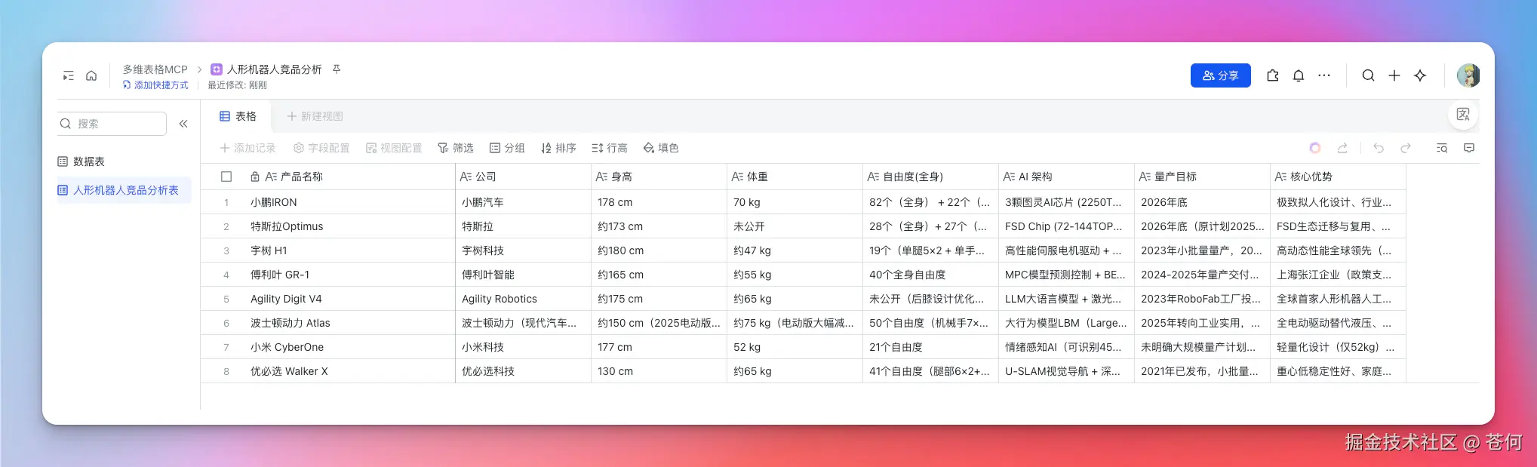This screenshot has width=1537, height=467.
Task: Select 人形机器人竞品分析表 in sidebar
Action: tap(124, 190)
